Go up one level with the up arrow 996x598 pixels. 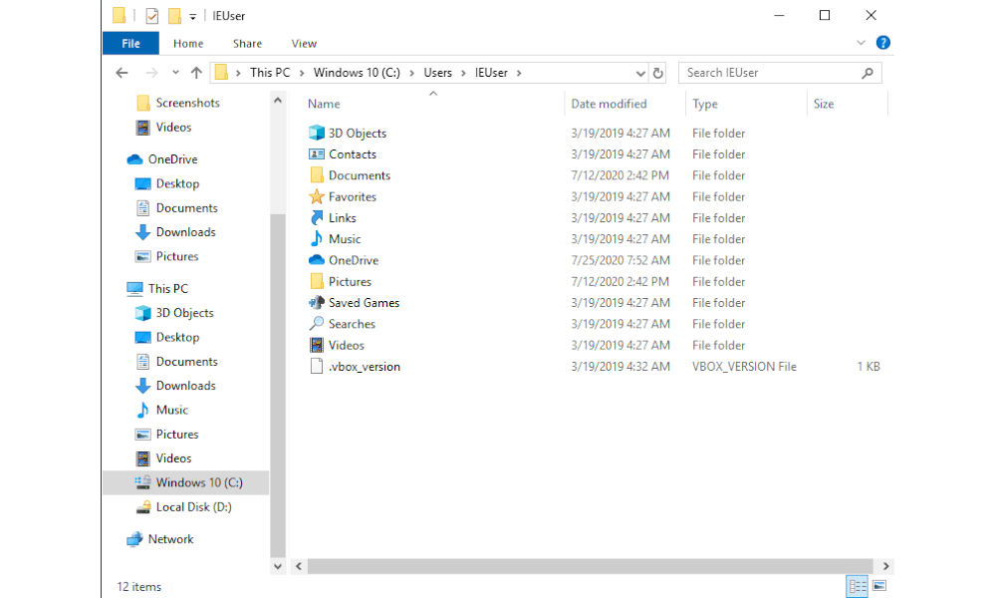click(x=196, y=73)
